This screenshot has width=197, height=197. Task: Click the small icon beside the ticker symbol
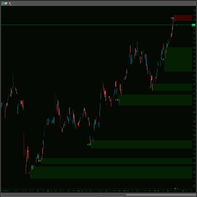[10, 3]
